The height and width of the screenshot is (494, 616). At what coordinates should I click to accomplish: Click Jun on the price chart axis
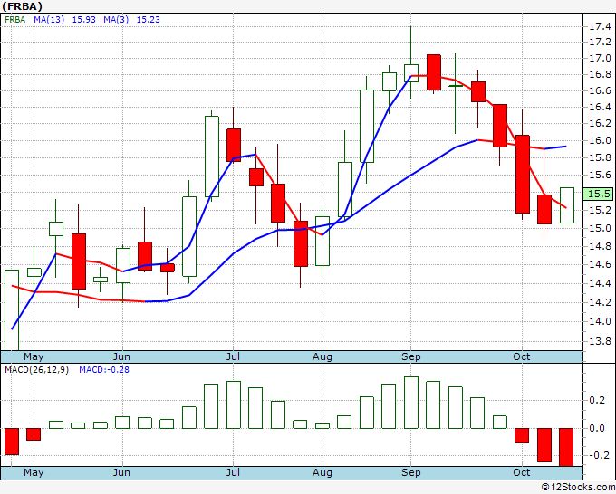tap(121, 356)
